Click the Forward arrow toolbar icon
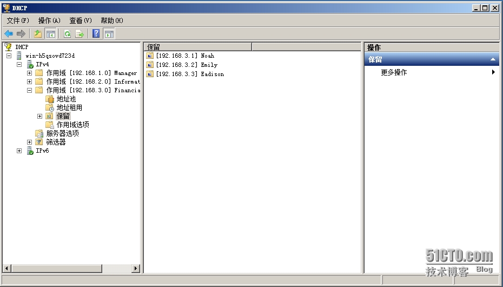The width and height of the screenshot is (503, 287). click(21, 33)
